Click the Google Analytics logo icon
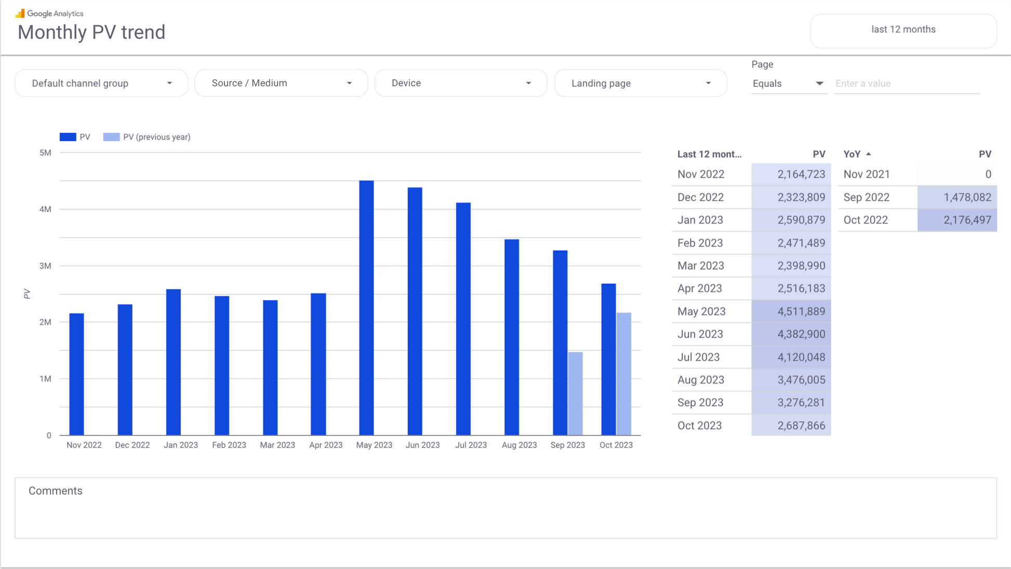 click(x=20, y=14)
